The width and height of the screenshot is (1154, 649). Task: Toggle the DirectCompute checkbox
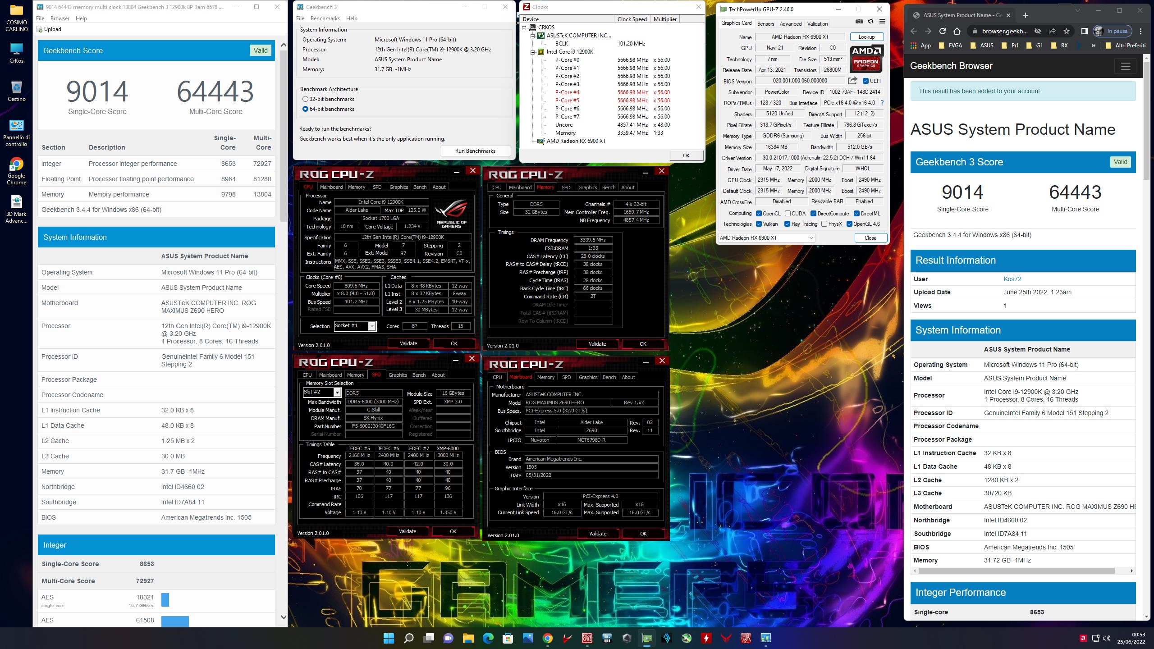point(814,214)
